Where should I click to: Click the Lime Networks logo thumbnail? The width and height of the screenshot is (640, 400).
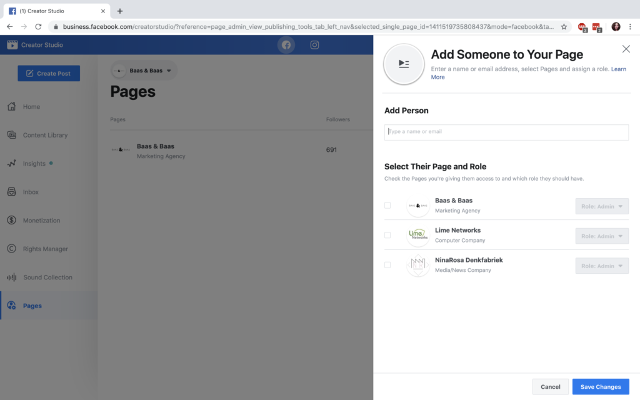coord(418,235)
